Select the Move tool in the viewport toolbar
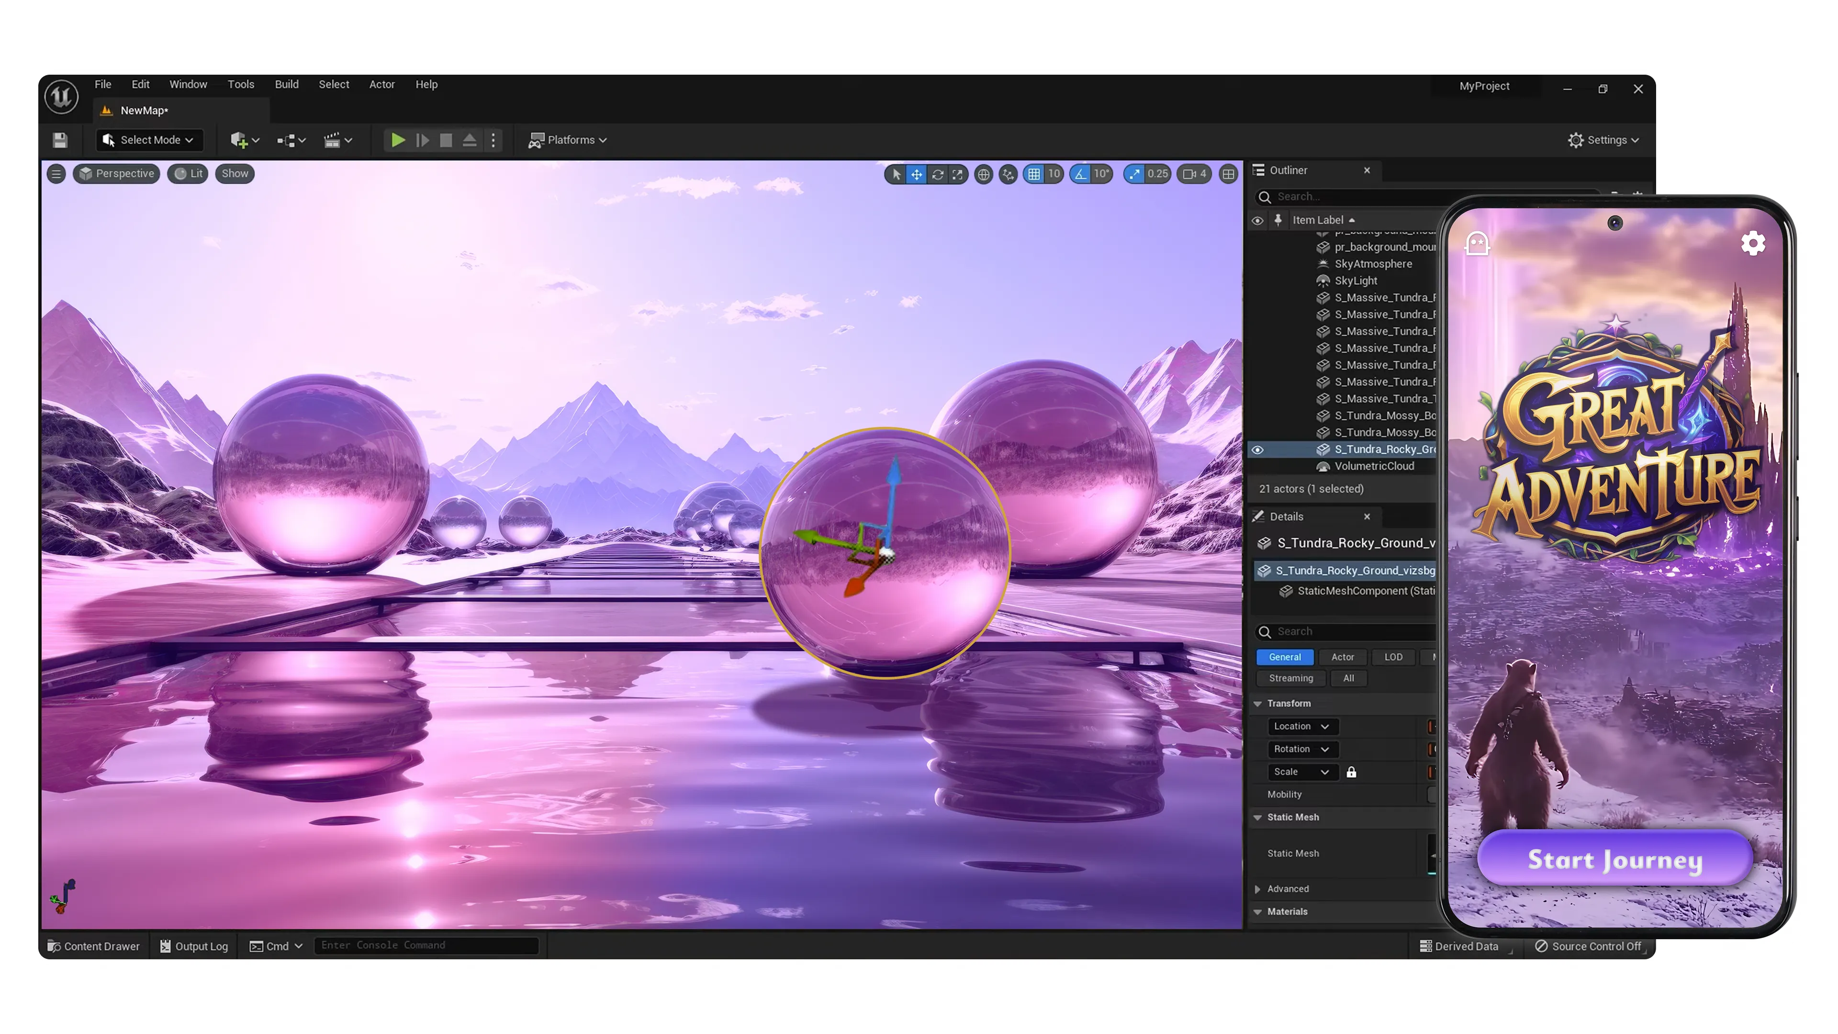The width and height of the screenshot is (1838, 1034). coord(917,174)
